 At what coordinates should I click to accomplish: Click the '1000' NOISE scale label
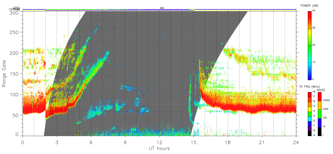click(326, 109)
